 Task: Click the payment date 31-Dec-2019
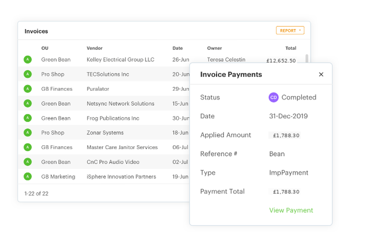(x=288, y=116)
